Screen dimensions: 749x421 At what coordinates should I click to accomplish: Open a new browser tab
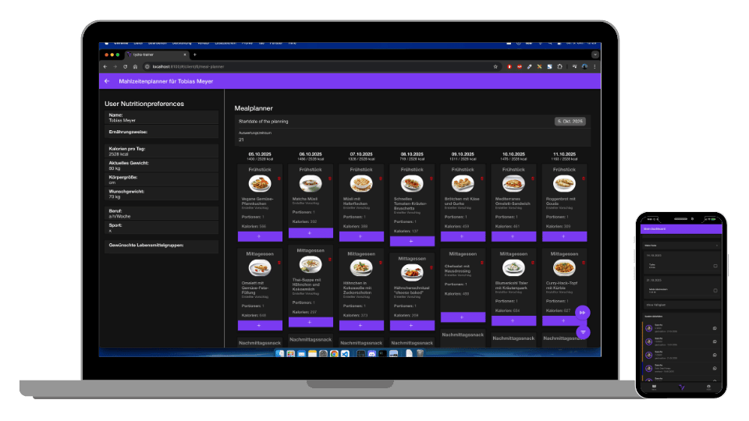click(194, 55)
